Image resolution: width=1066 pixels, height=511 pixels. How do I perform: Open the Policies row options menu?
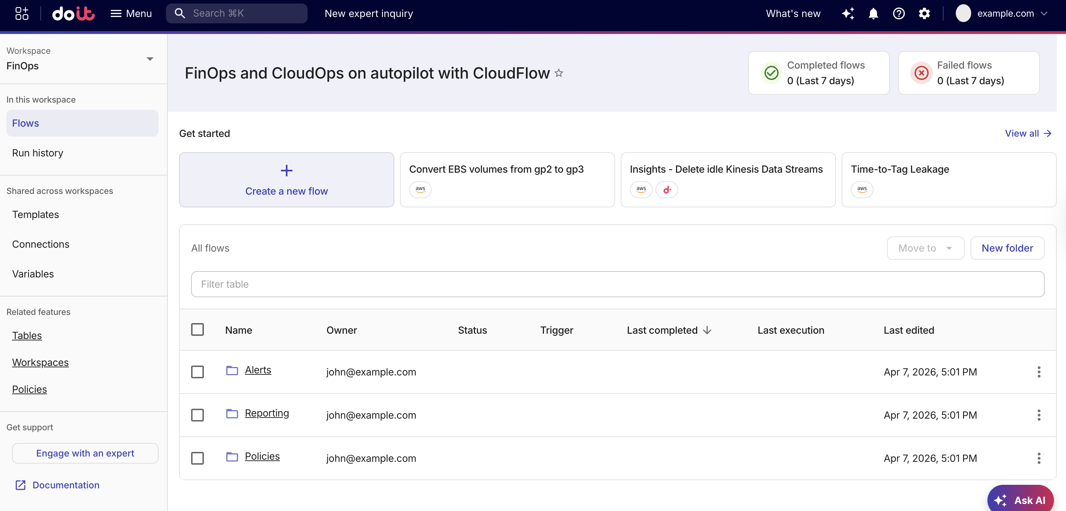pyautogui.click(x=1039, y=458)
